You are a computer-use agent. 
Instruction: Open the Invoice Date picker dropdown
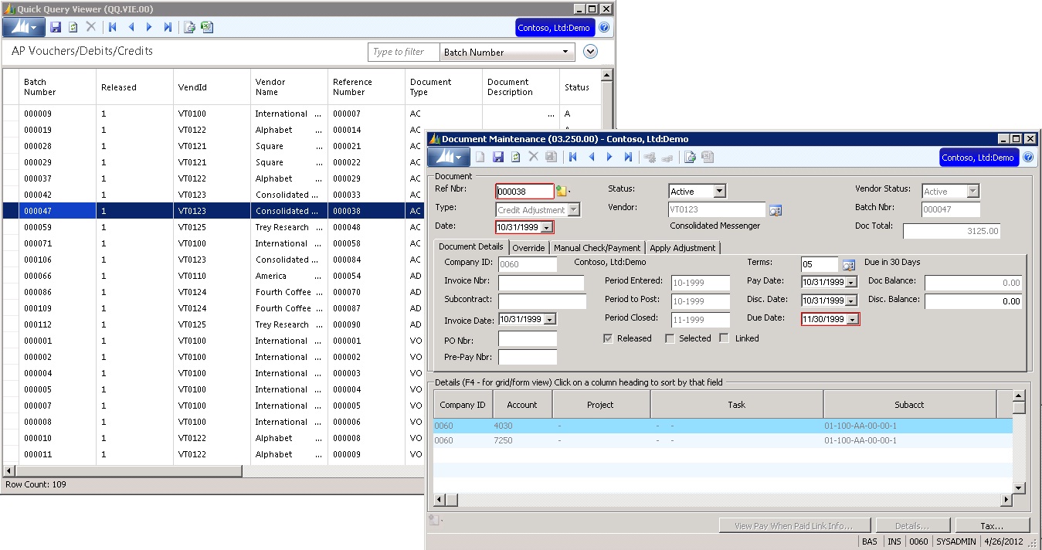[x=549, y=319]
